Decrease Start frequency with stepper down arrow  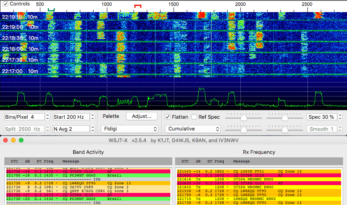[92, 119]
